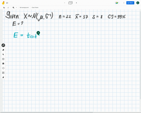This screenshot has width=141, height=113.
Task: Expand zoom options dropdown arrow
Action: point(16,8)
